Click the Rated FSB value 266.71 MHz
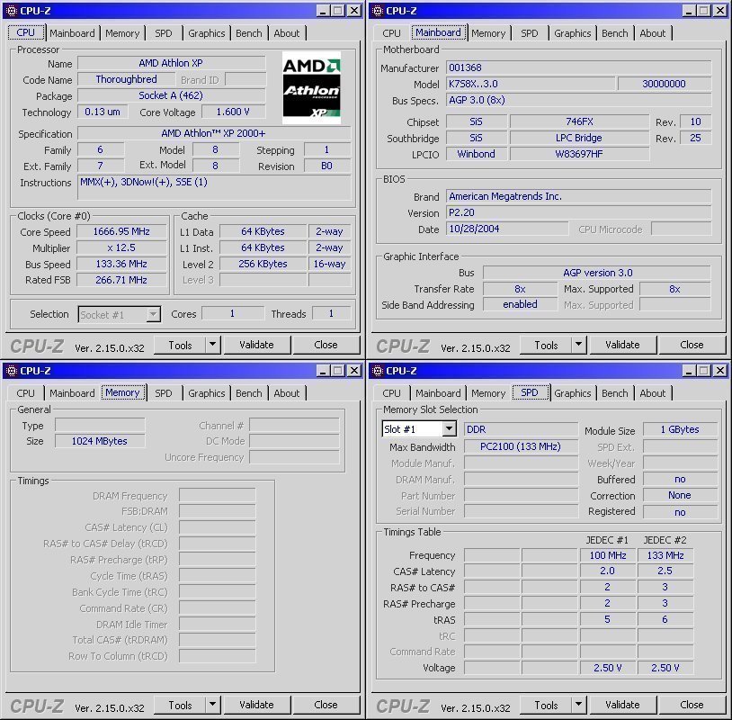This screenshot has height=720, width=732. [121, 280]
